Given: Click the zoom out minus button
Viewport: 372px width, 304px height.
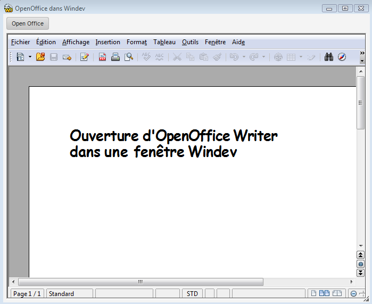Looking at the screenshot, I should coord(354,294).
